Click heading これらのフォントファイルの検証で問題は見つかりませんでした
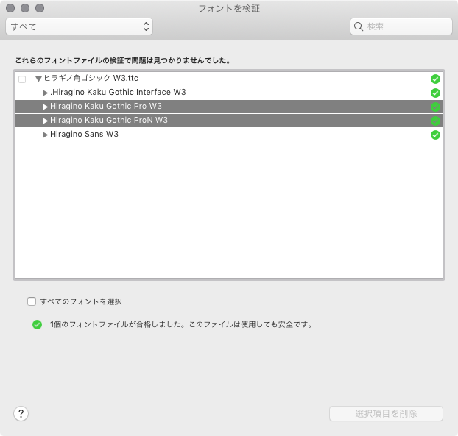This screenshot has width=458, height=436. (x=123, y=60)
